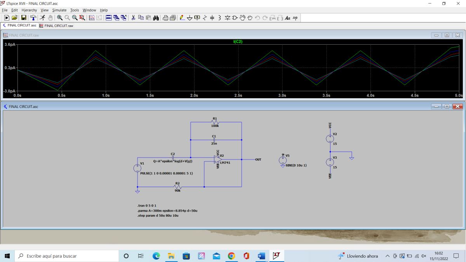
Task: Click the Copy toolbar icon
Action: (141, 18)
